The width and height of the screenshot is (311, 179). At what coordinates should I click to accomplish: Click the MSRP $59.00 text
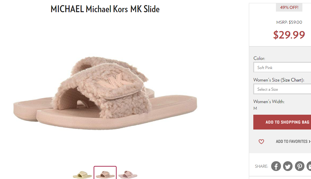pyautogui.click(x=289, y=22)
